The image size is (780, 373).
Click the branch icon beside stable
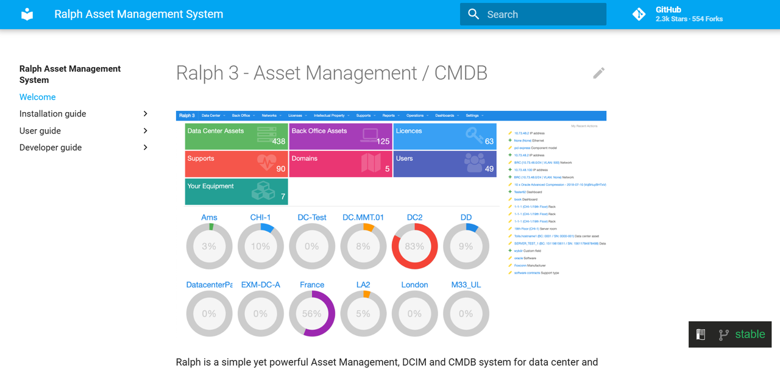[x=723, y=335]
